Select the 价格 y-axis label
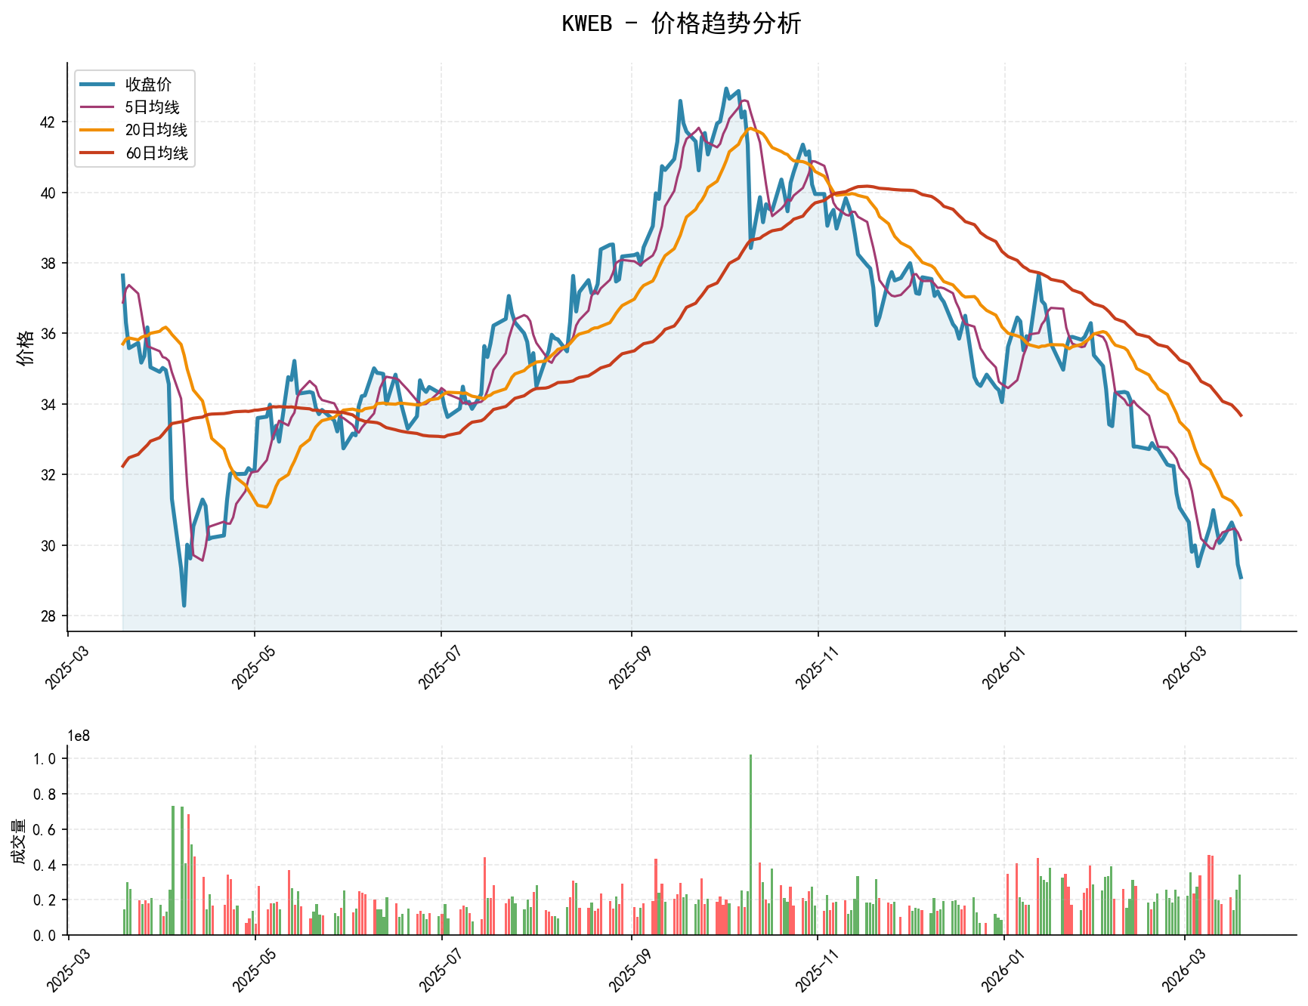The width and height of the screenshot is (1308, 1006). (23, 346)
